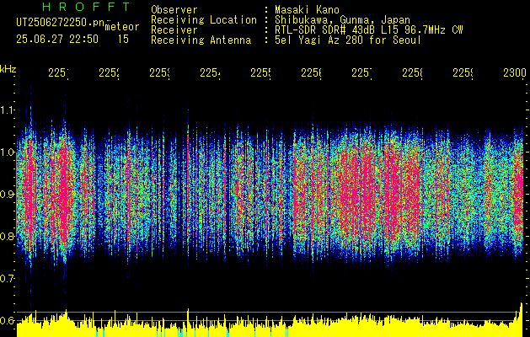This screenshot has width=530, height=337.
Task: Click the 2257 time marker
Action: click(361, 72)
